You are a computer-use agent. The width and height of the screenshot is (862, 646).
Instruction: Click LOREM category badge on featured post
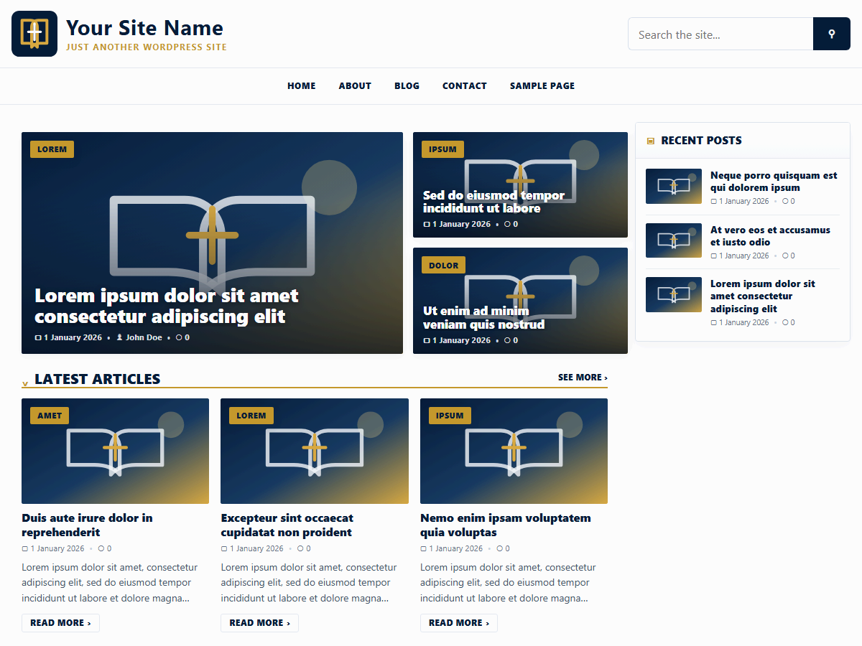tap(52, 149)
